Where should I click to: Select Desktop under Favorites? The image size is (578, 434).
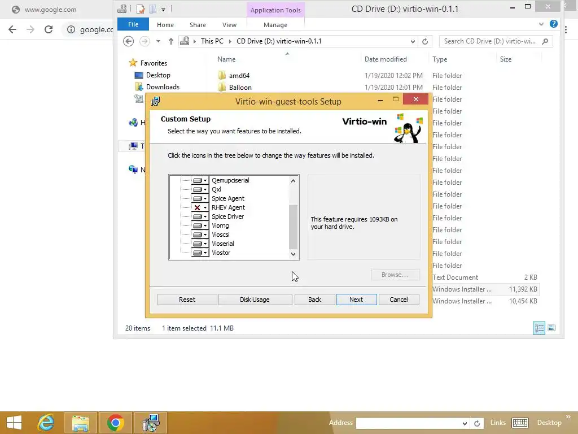tap(158, 75)
